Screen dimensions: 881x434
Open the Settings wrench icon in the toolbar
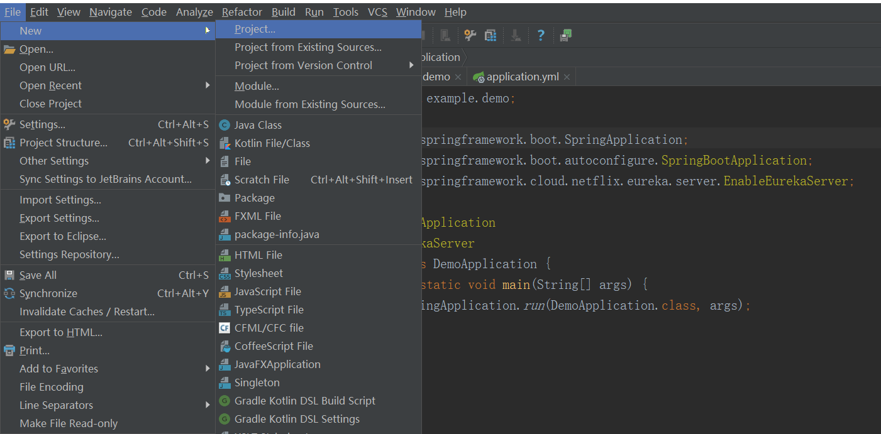(469, 35)
